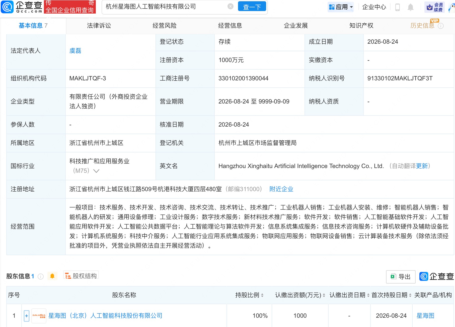The image size is (455, 327).
Task: Click 杭州市上城区市场监督管理局 cell
Action: tap(257, 143)
